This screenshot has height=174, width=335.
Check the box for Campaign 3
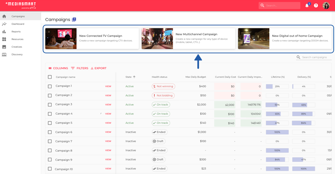click(50, 105)
